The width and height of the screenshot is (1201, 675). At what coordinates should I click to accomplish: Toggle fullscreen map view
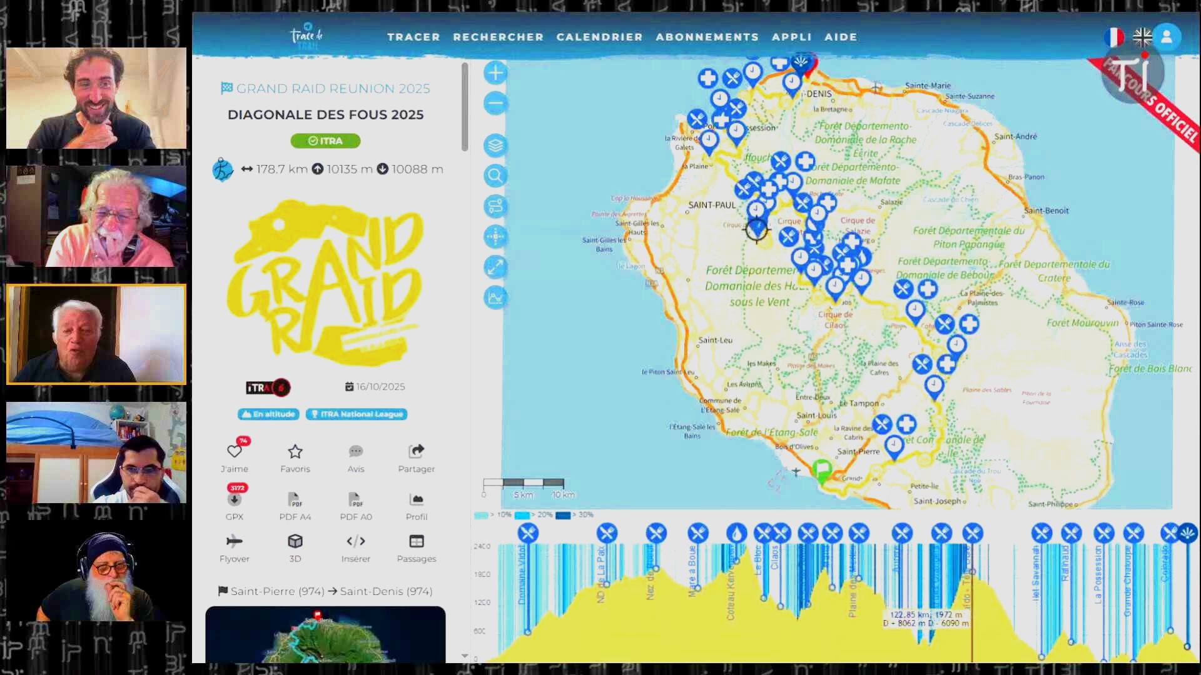pos(495,267)
